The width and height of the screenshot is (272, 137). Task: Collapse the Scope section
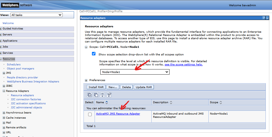click(x=86, y=47)
